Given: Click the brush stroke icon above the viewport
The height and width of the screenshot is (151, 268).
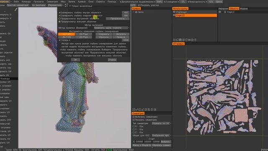Looking at the screenshot, I should [x=16, y=9].
